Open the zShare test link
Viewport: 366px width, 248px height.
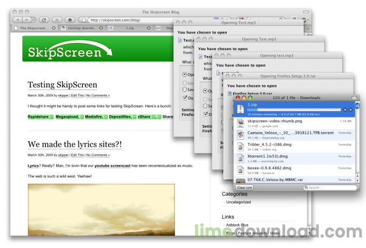(144, 116)
